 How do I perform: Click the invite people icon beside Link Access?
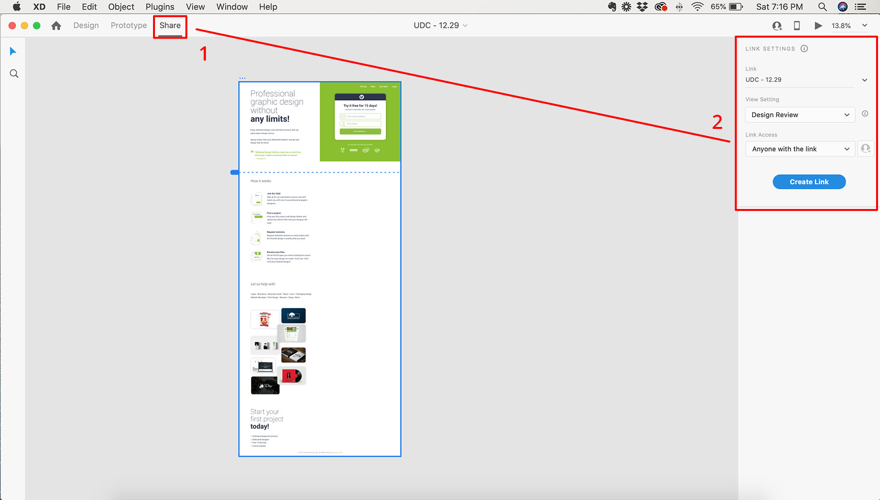pyautogui.click(x=866, y=148)
